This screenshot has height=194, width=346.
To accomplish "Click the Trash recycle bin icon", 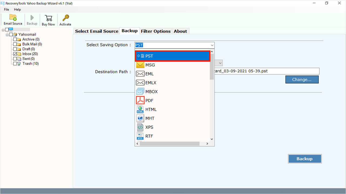I will 19,64.
